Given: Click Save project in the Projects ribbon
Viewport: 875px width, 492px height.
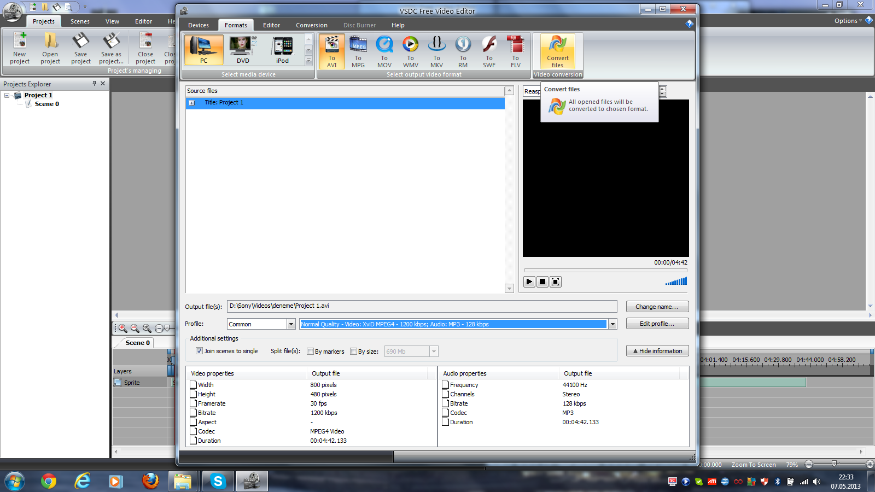Looking at the screenshot, I should coord(81,48).
